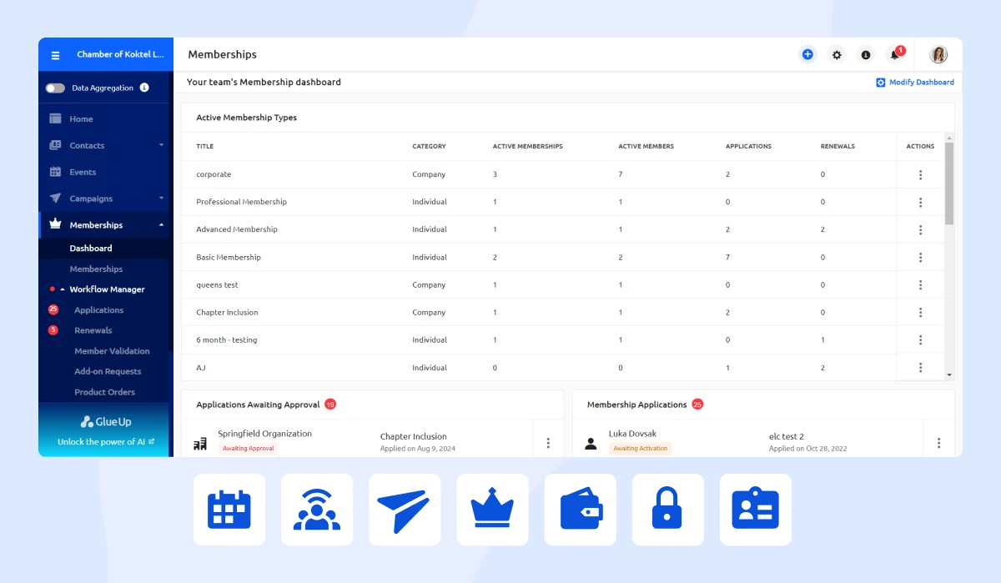Open the Home section icon in sidebar
Viewport: 1001px width, 583px height.
click(x=56, y=118)
